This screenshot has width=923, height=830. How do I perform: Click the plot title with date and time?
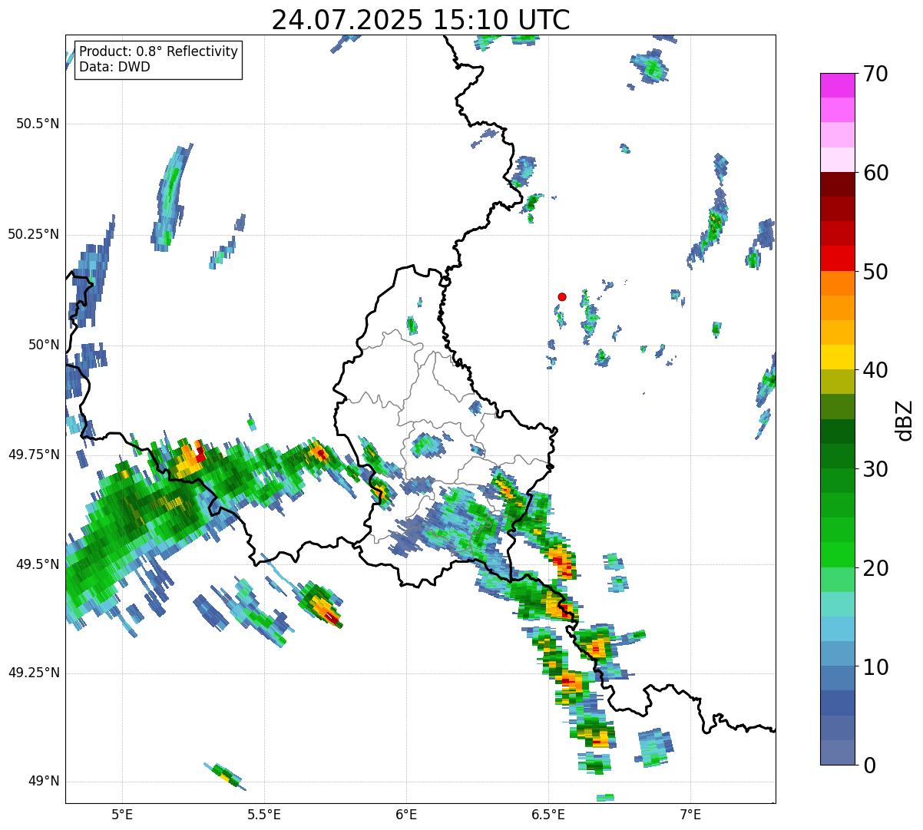421,20
